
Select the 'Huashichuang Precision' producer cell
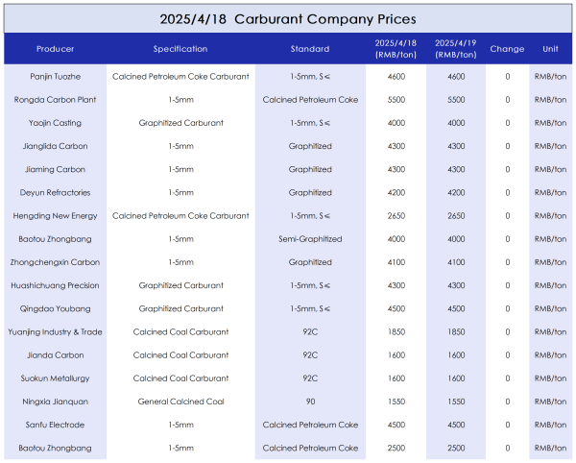click(x=55, y=285)
